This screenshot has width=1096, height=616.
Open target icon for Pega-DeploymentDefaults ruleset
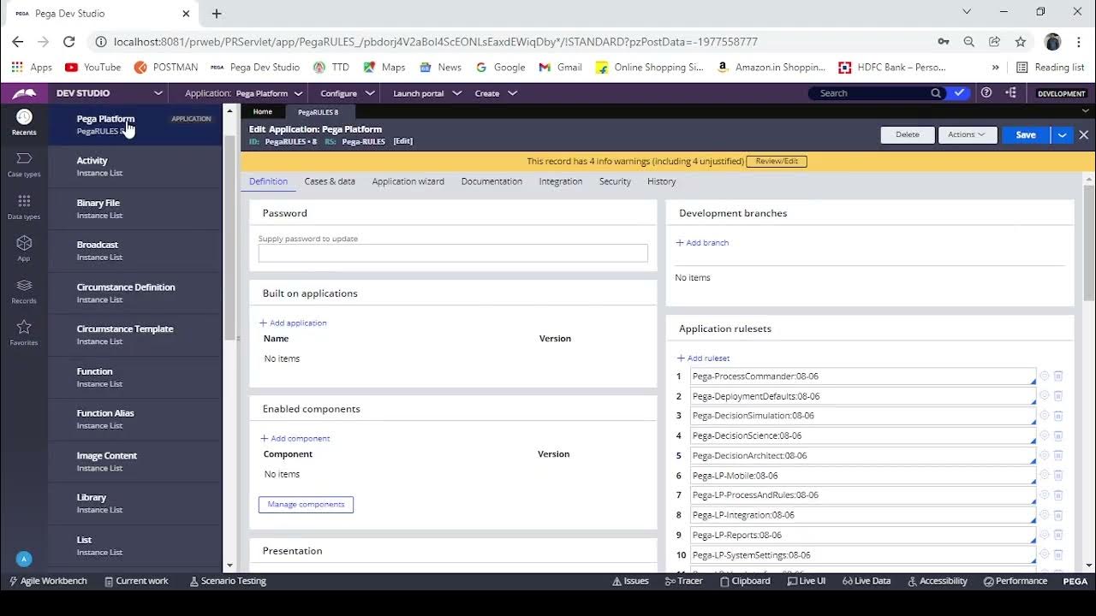pos(1044,396)
